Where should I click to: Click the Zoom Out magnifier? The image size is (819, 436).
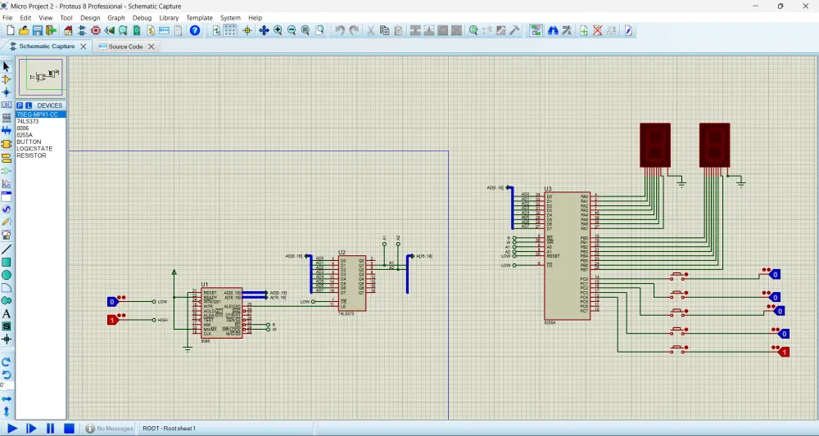click(292, 31)
